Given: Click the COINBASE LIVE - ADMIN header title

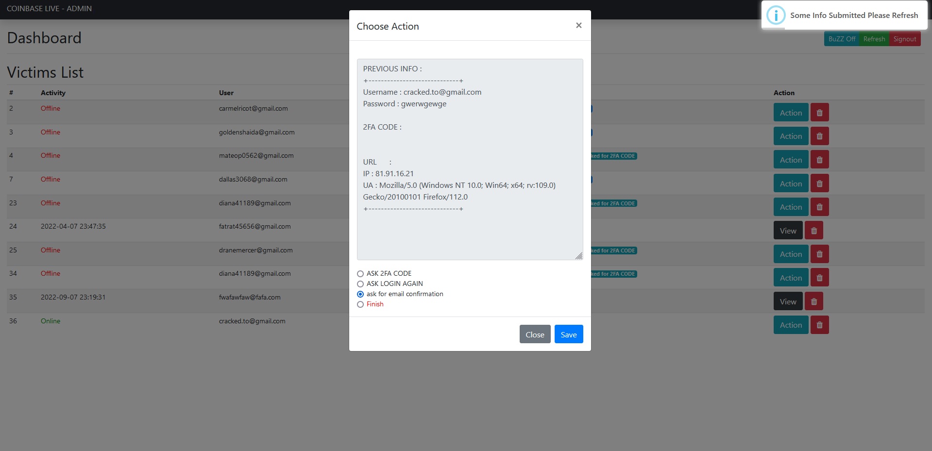Looking at the screenshot, I should pos(49,9).
